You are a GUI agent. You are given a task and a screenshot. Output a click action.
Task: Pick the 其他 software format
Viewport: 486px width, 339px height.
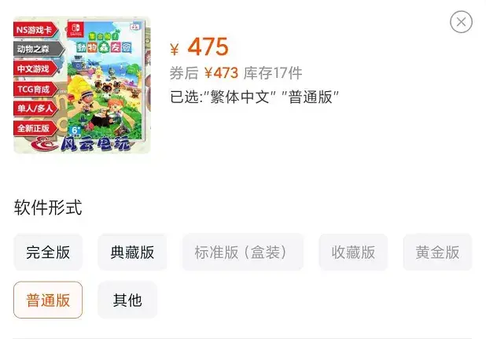click(x=127, y=300)
